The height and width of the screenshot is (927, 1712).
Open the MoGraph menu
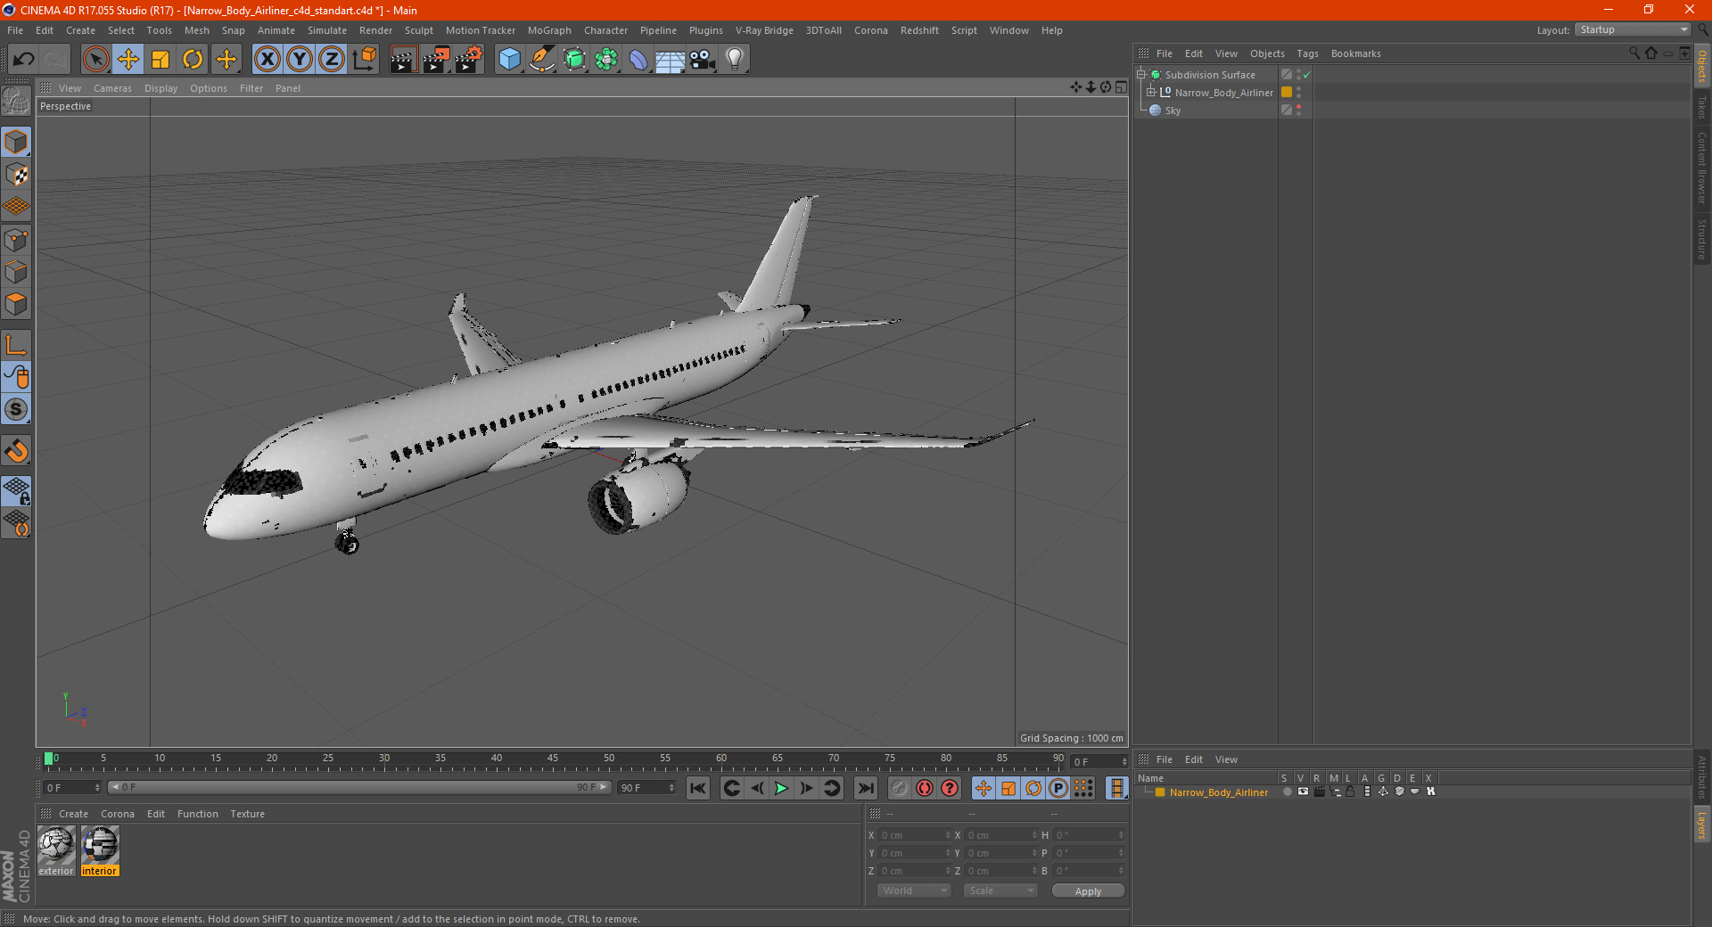coord(549,30)
